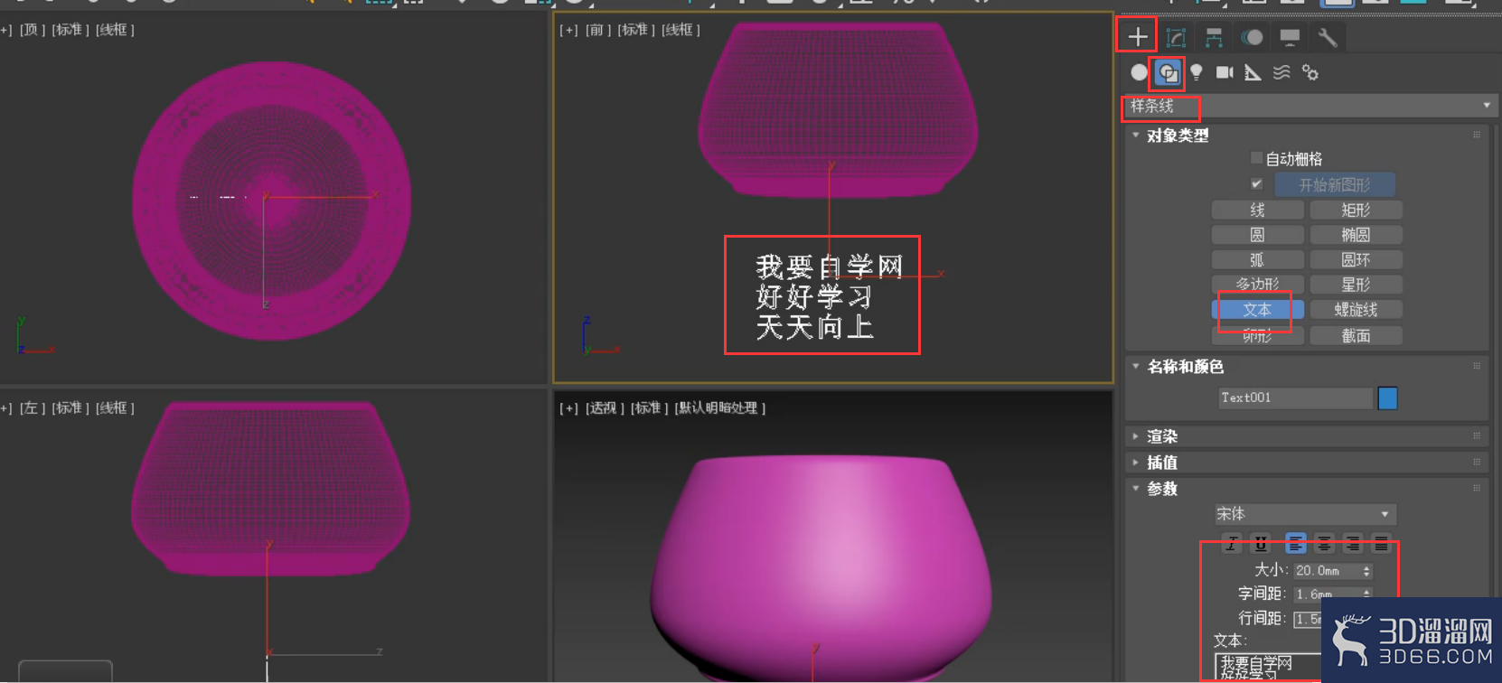Set text alignment to left
The height and width of the screenshot is (683, 1502).
click(x=1295, y=544)
